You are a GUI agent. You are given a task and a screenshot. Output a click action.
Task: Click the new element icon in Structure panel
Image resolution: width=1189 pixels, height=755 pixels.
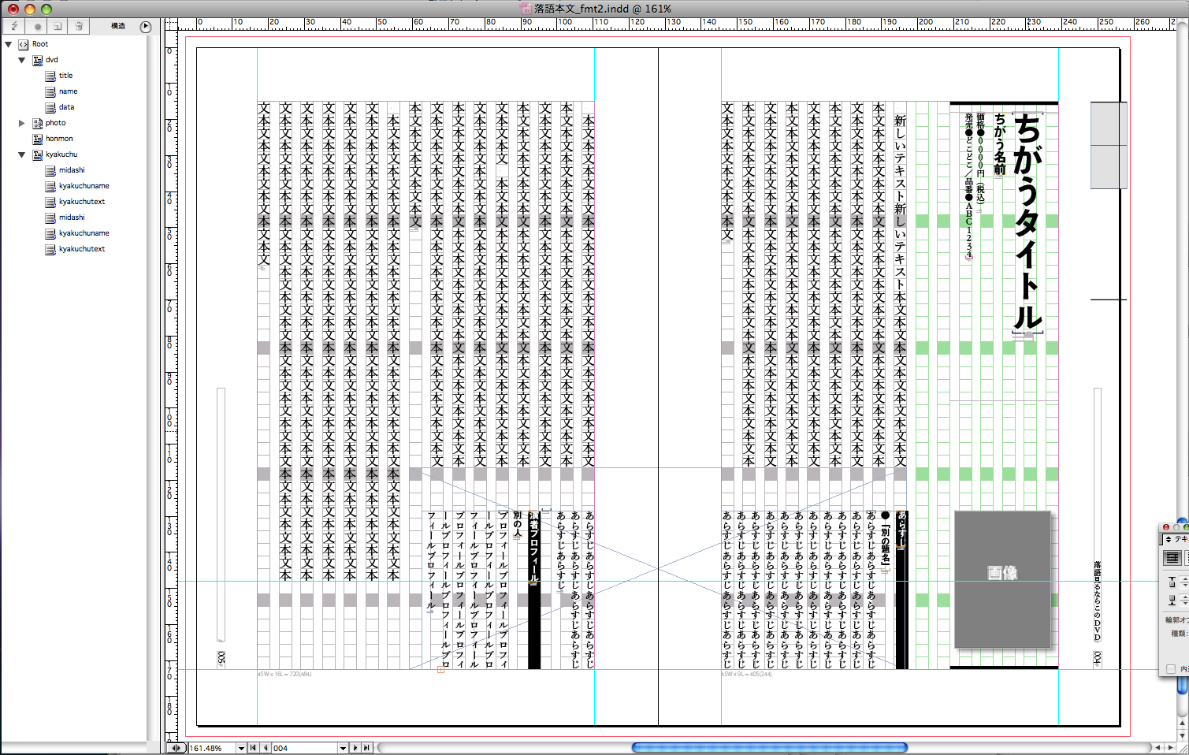click(x=58, y=26)
